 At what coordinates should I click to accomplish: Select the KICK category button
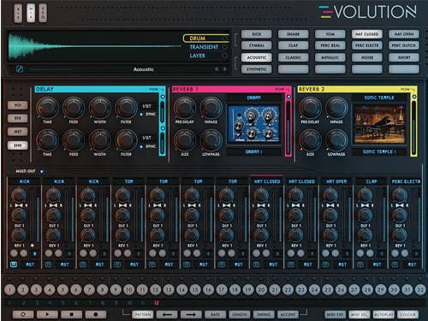pos(257,34)
